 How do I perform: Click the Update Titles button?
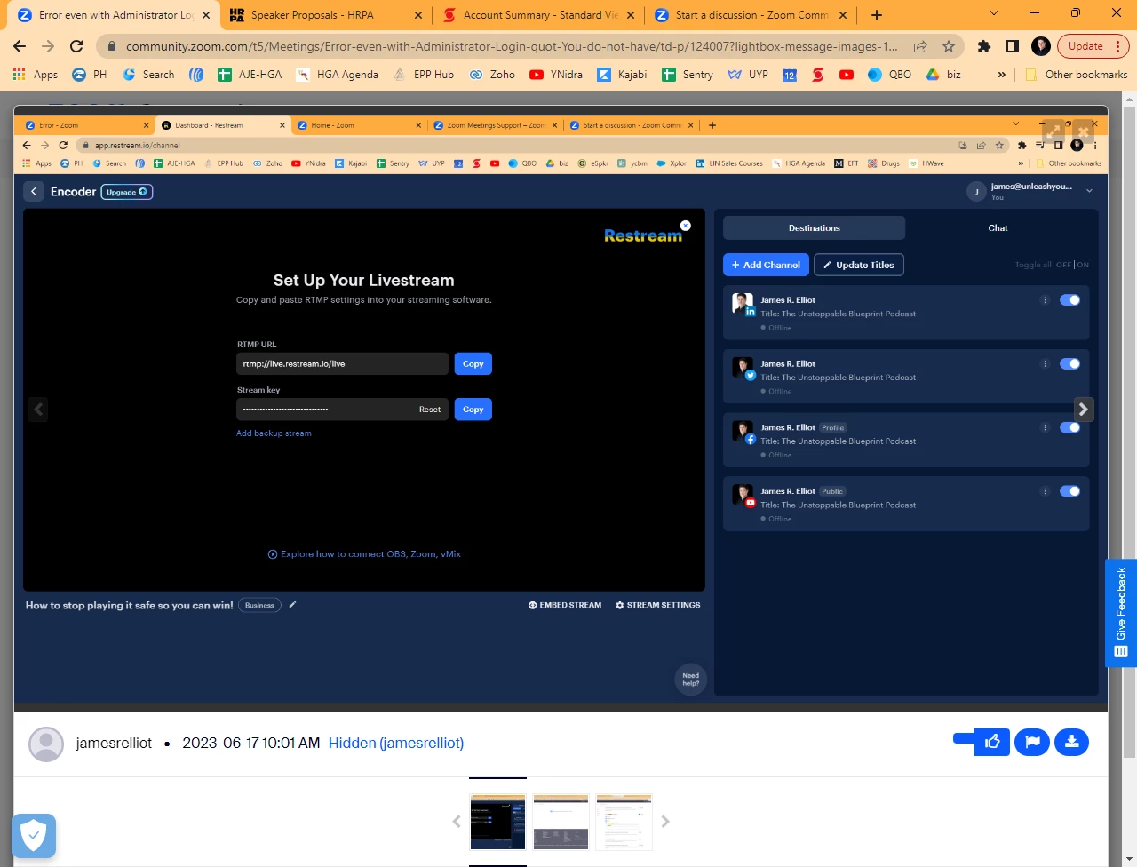[x=859, y=265]
